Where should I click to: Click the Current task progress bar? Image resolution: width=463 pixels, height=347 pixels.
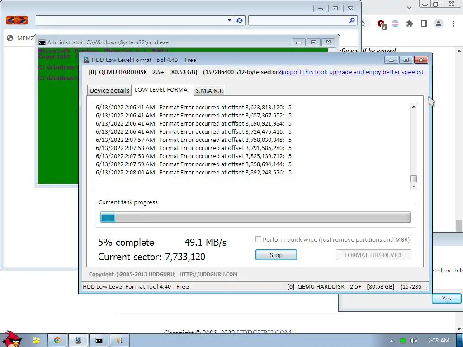(x=255, y=217)
